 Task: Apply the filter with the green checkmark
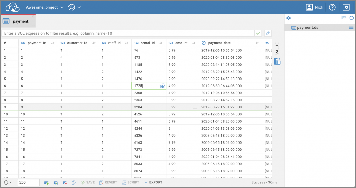258,33
